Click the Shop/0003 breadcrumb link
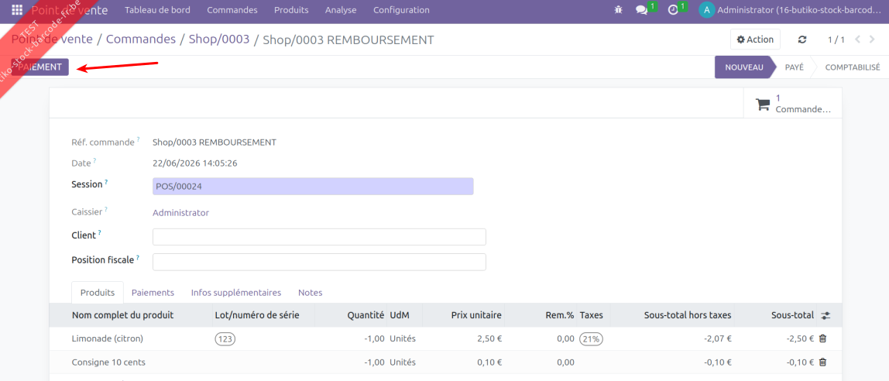The height and width of the screenshot is (381, 889). coord(219,39)
